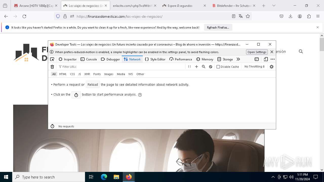Open a new browser tab
Viewport: 324px width, 182px height.
[x=264, y=6]
